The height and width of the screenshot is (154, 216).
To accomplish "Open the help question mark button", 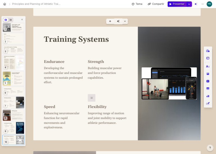I will pyautogui.click(x=210, y=148).
